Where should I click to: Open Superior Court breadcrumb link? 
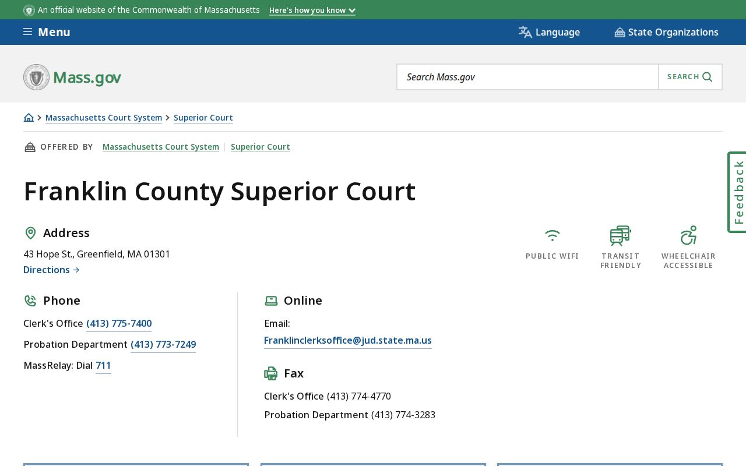tap(203, 118)
